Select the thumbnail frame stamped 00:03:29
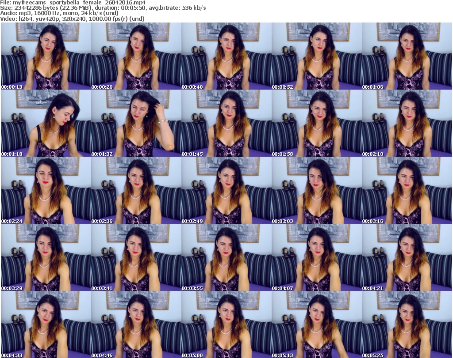Viewport: 453px width, 358px height. click(46, 257)
